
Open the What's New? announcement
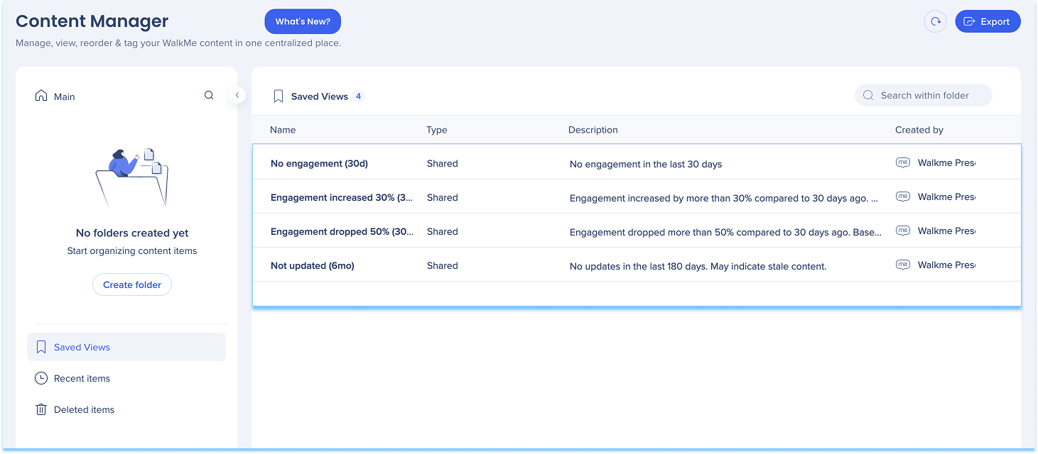point(303,21)
